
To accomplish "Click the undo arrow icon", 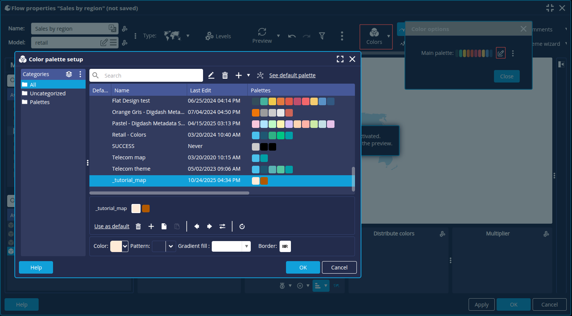I will pyautogui.click(x=292, y=36).
